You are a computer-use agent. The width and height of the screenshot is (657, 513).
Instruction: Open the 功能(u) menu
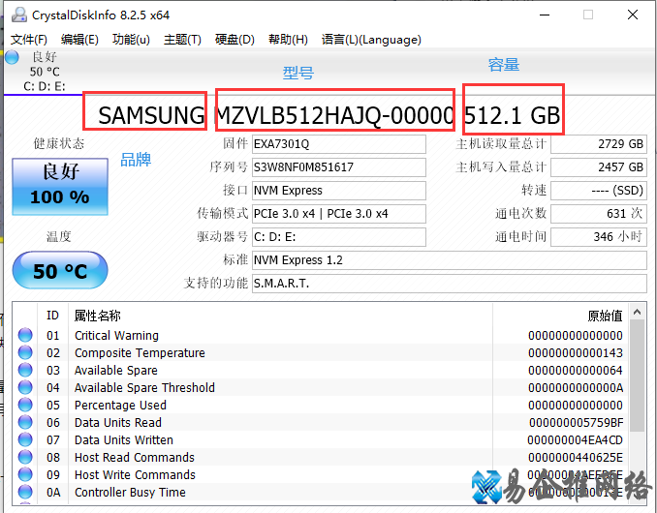point(131,40)
